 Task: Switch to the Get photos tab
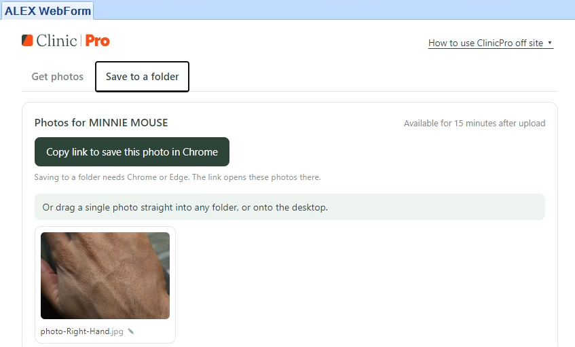pos(58,77)
